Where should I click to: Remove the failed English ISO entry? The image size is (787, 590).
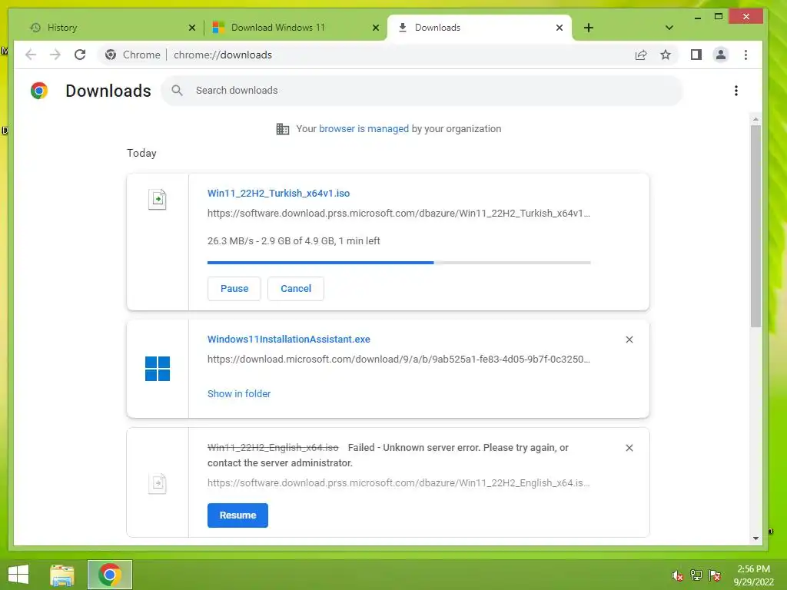[x=629, y=448]
